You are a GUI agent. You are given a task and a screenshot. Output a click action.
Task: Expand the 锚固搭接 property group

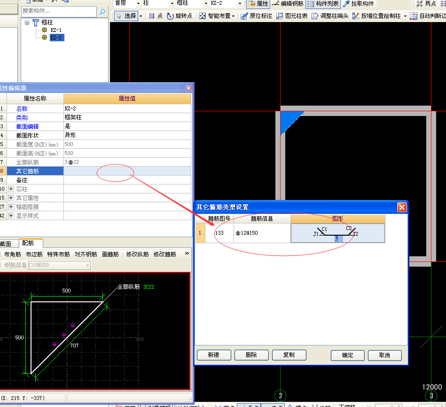click(11, 207)
